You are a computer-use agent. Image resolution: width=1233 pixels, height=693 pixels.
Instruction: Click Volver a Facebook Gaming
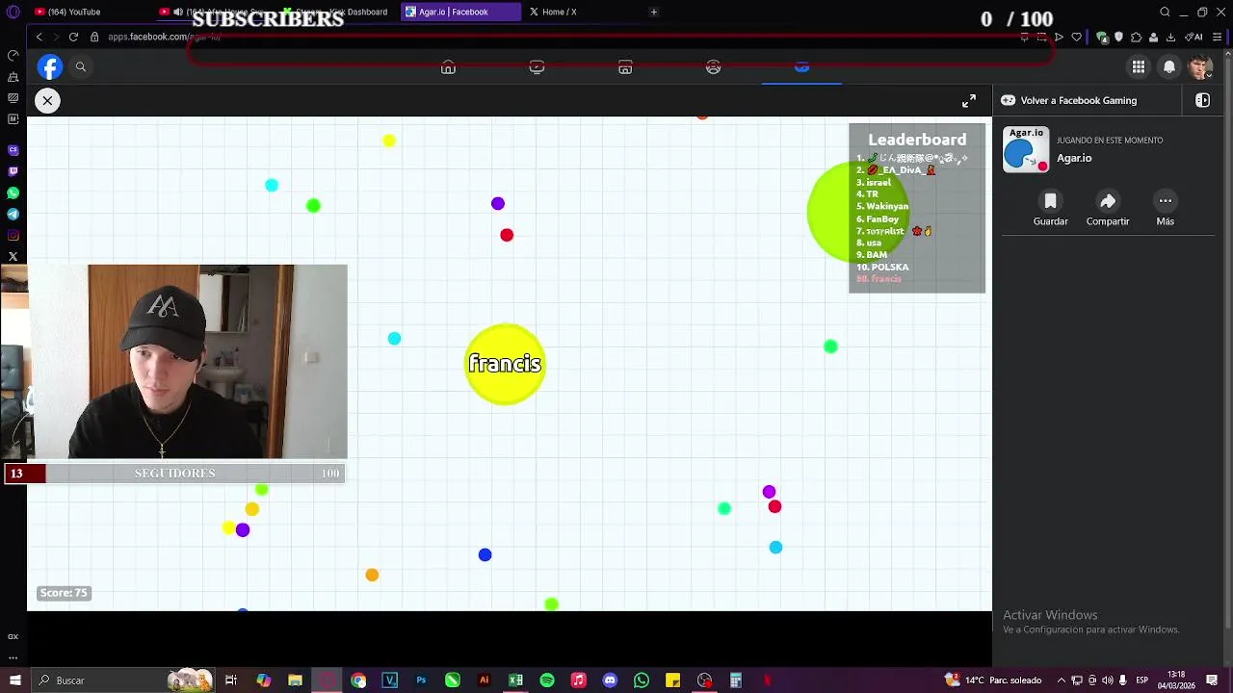pos(1068,100)
